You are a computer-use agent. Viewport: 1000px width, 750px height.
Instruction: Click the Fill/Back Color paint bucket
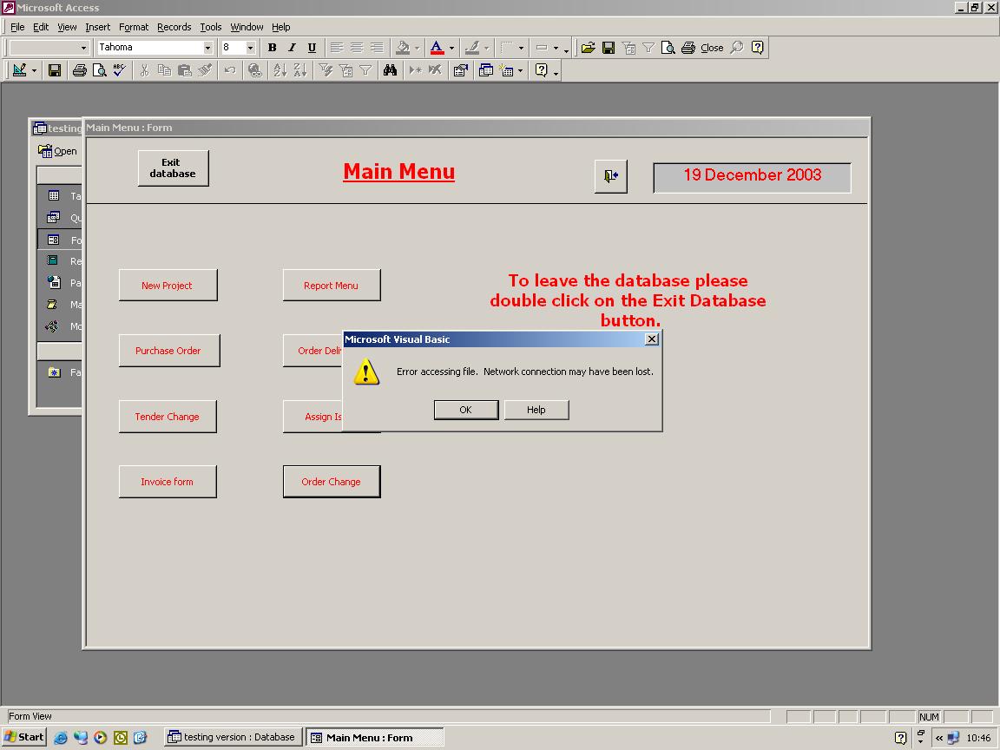coord(403,47)
